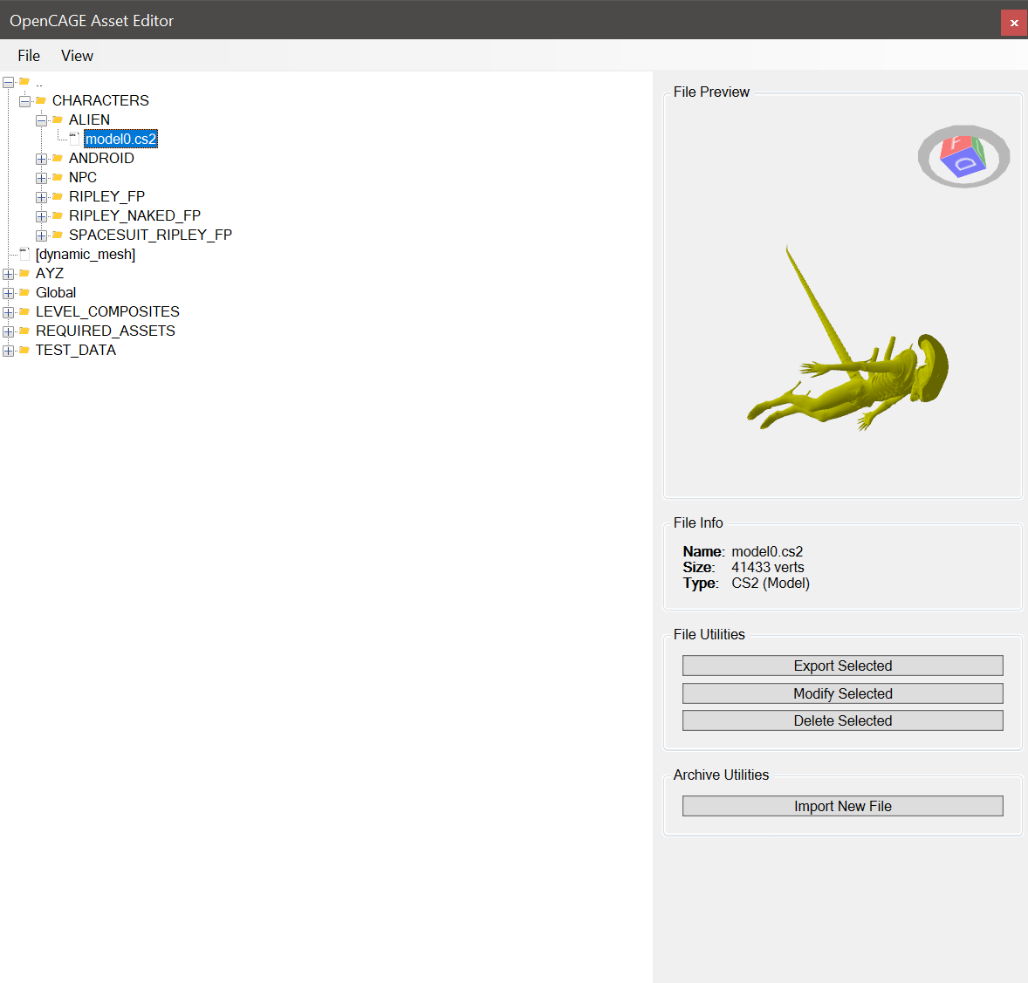
Task: Expand the SPACESUIT_RIPLEY_FP folder
Action: click(x=41, y=236)
